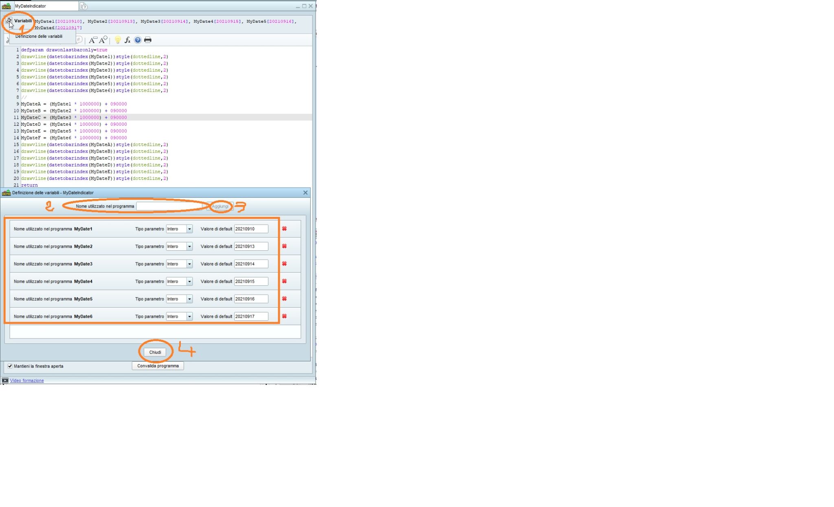Screen dimensions: 834x507
Task: Decrease editor font size
Action: coord(93,40)
